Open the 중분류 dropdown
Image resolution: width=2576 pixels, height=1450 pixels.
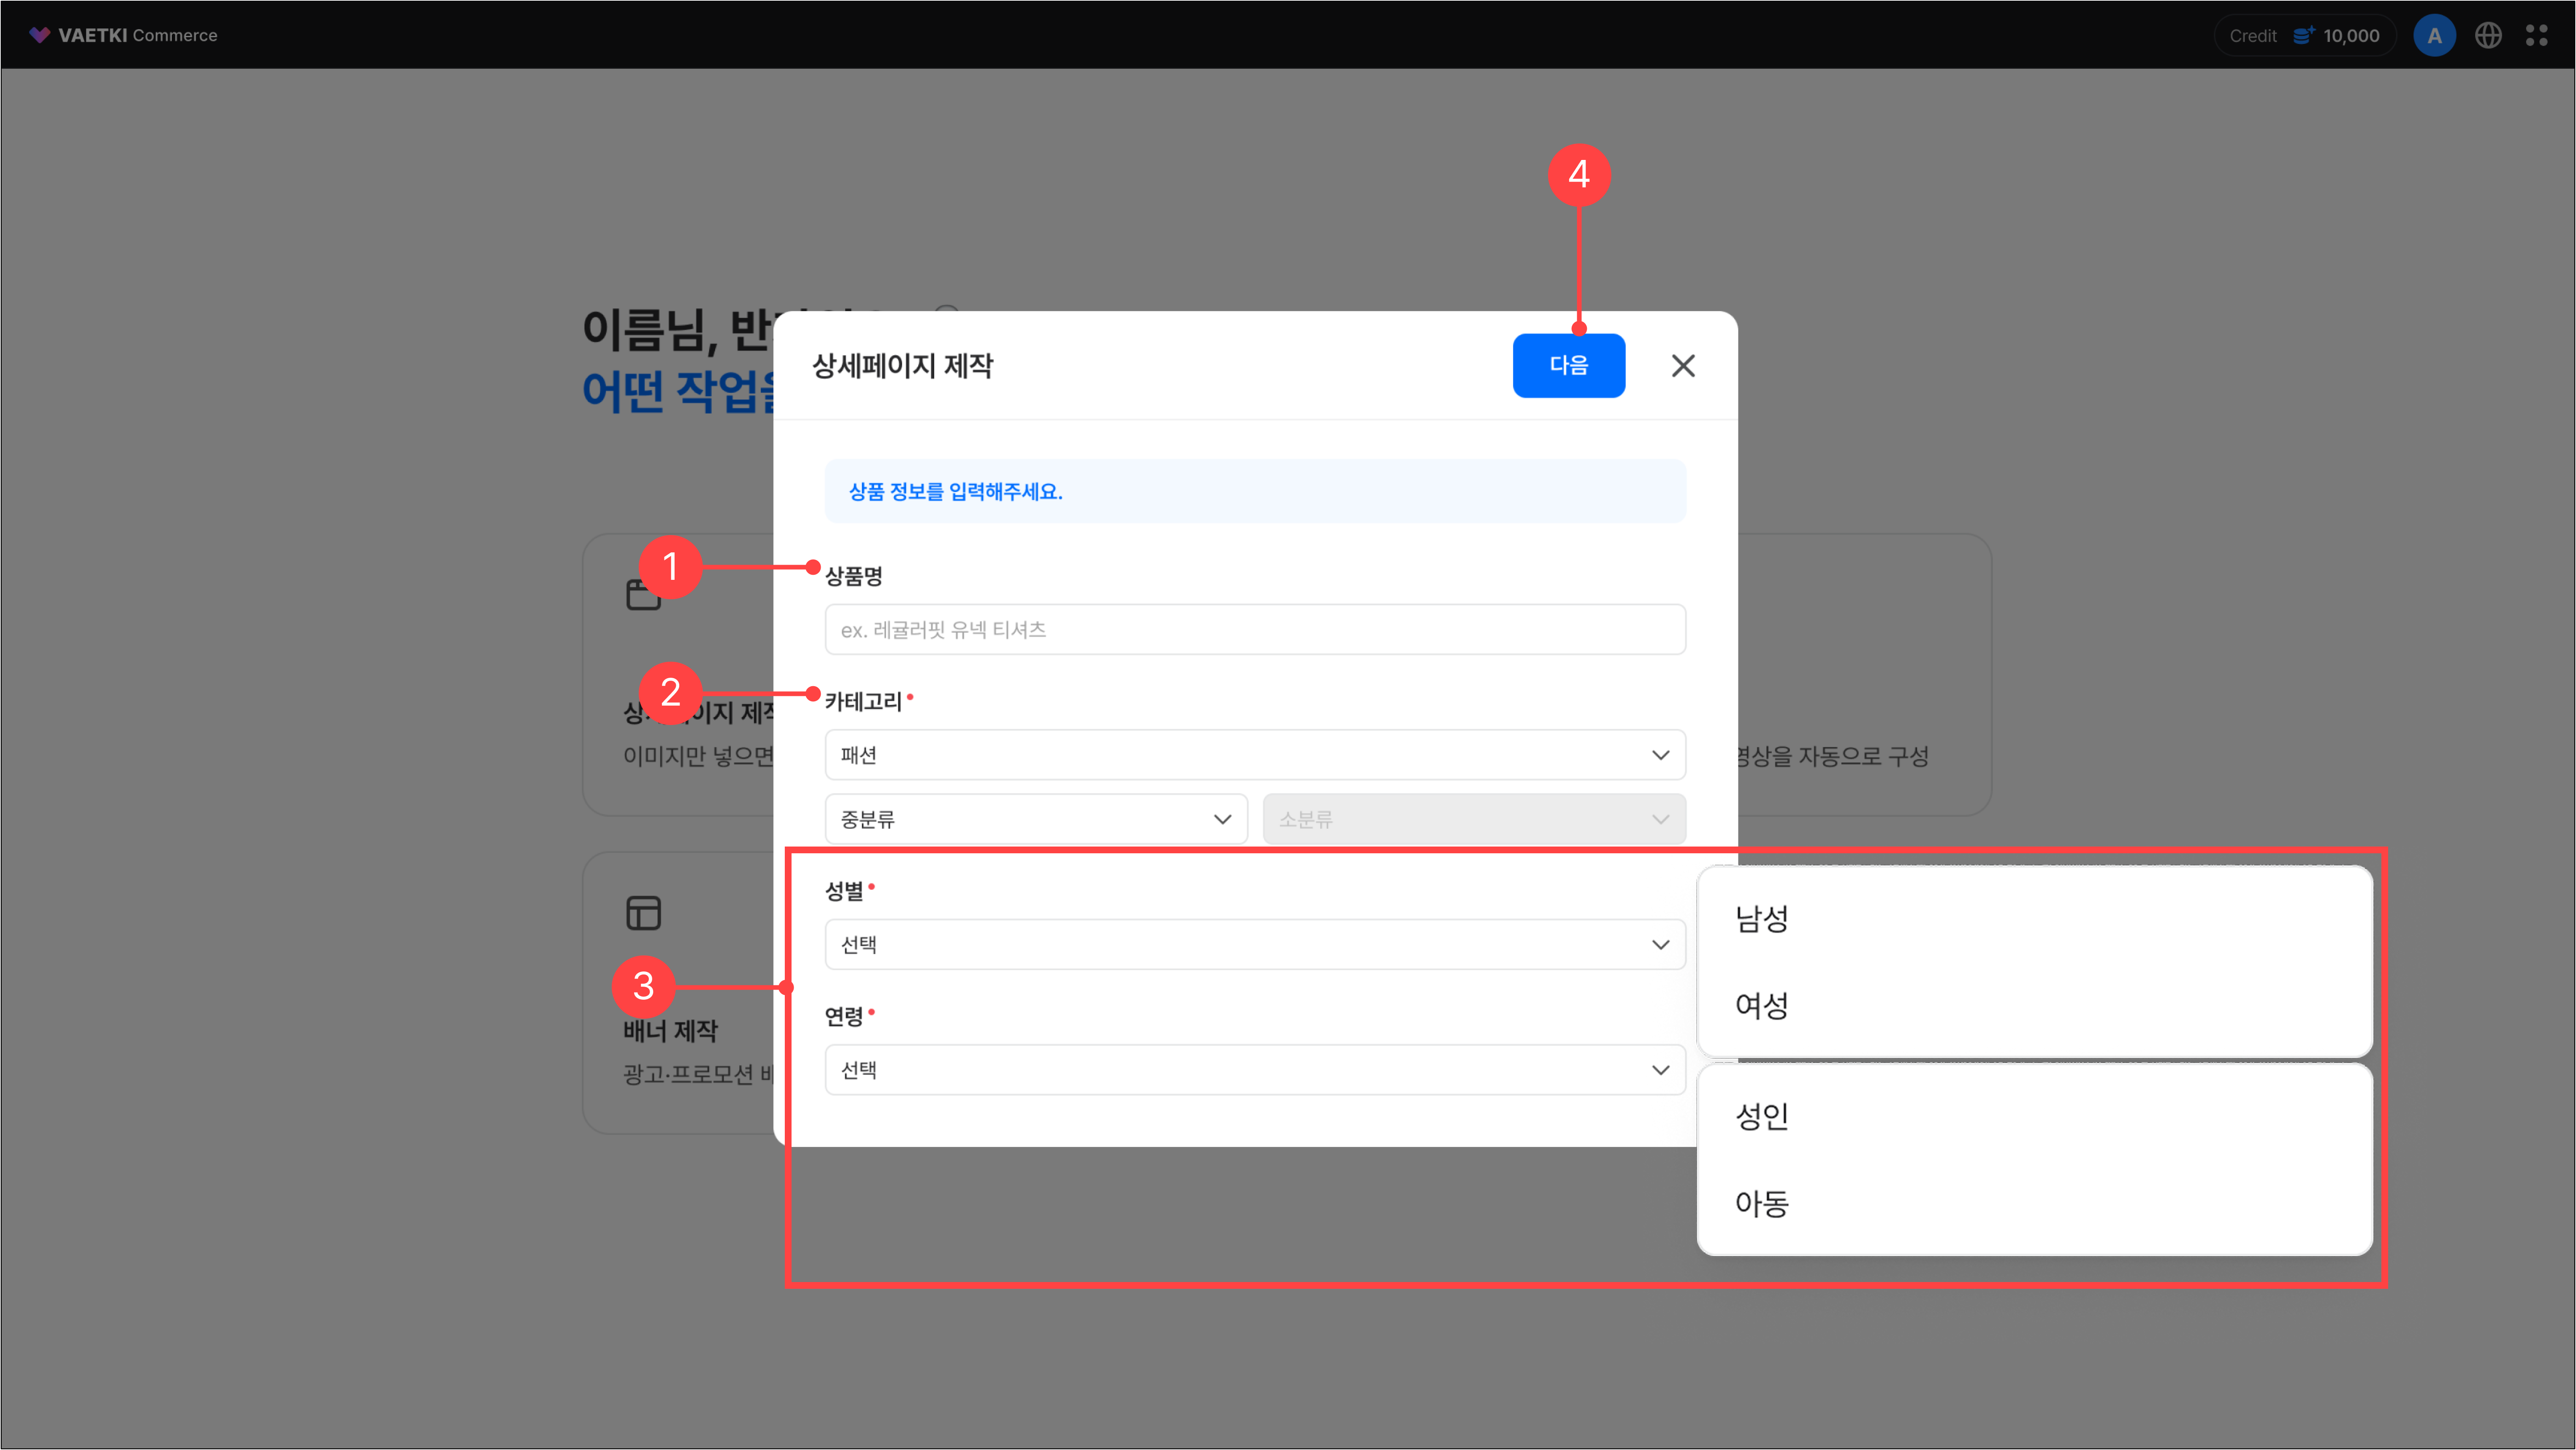click(1036, 820)
